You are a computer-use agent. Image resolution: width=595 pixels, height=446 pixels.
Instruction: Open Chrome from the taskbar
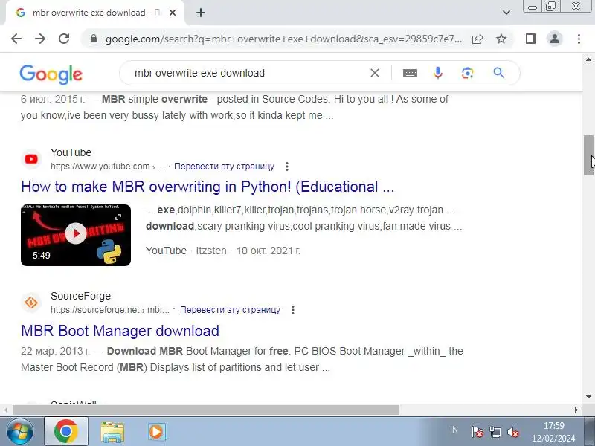(x=66, y=432)
